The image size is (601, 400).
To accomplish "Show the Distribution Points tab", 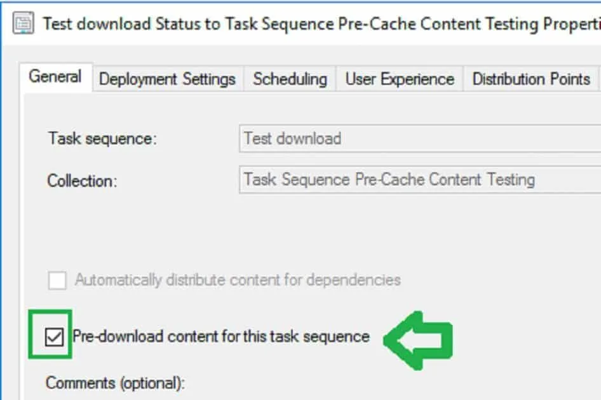I will 531,79.
